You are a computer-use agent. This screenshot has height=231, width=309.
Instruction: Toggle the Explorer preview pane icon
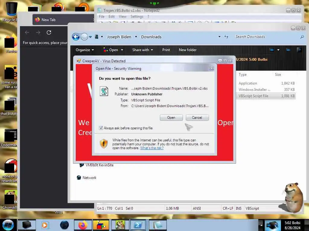[x=288, y=50]
